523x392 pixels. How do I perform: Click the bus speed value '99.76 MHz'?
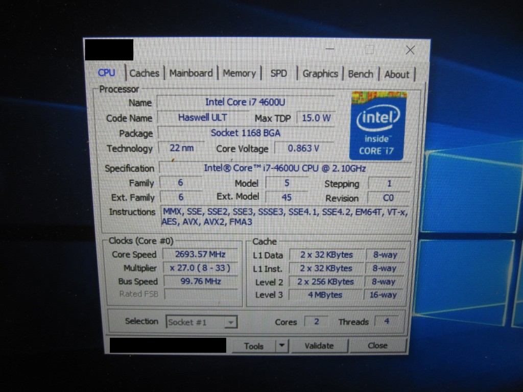coord(200,281)
